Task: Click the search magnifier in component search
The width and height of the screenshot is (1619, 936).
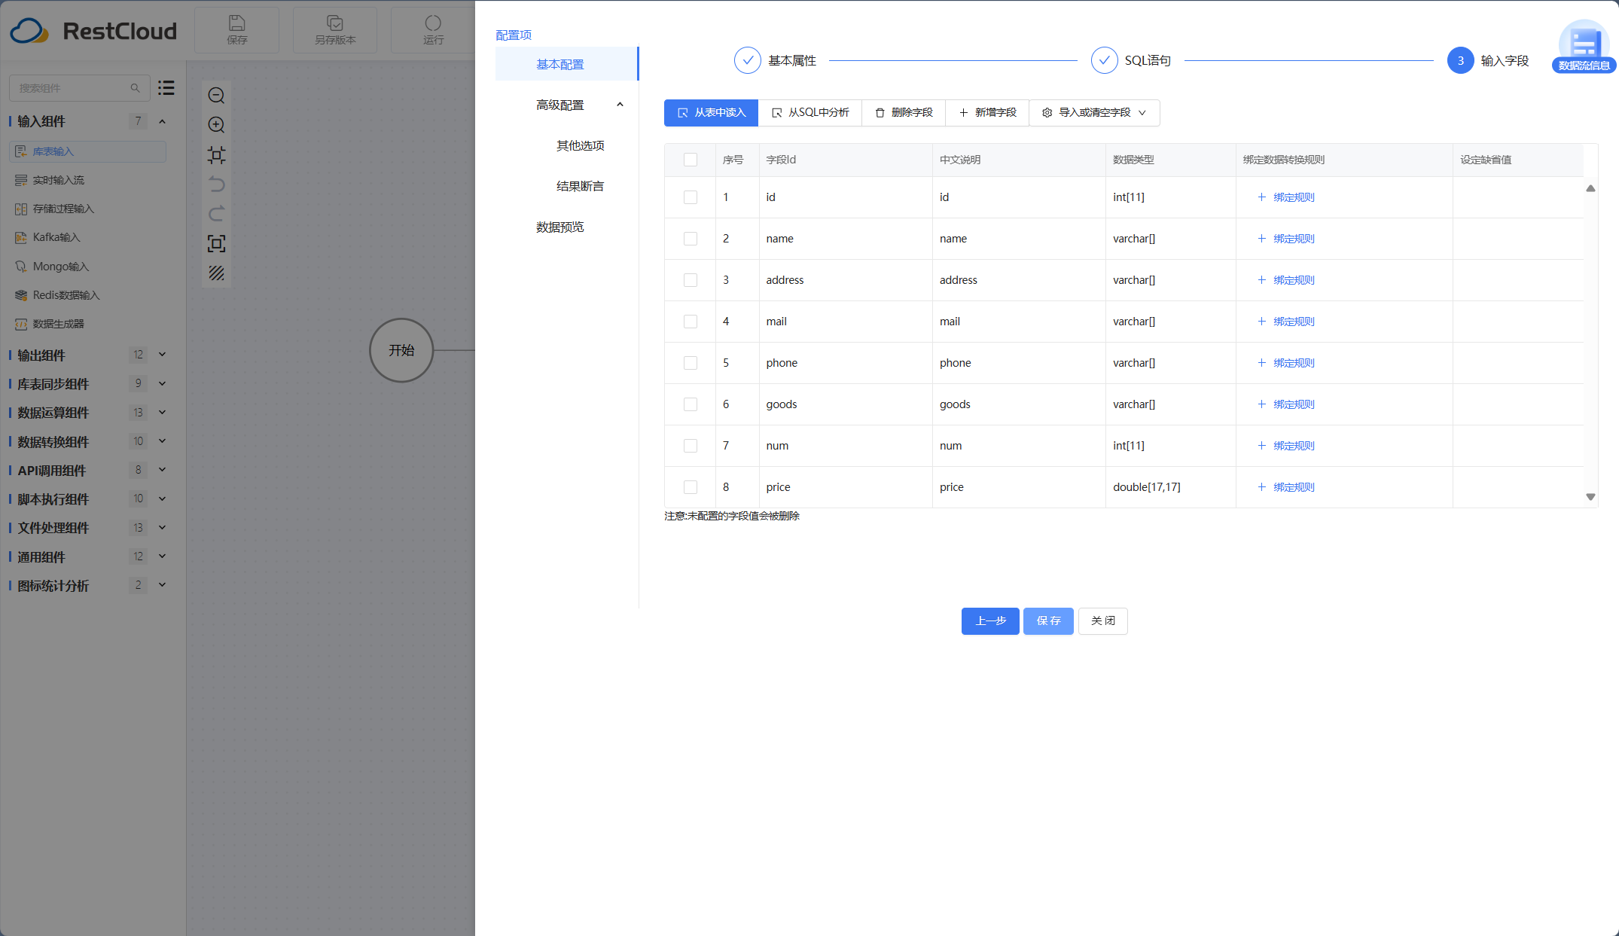Action: coord(136,88)
